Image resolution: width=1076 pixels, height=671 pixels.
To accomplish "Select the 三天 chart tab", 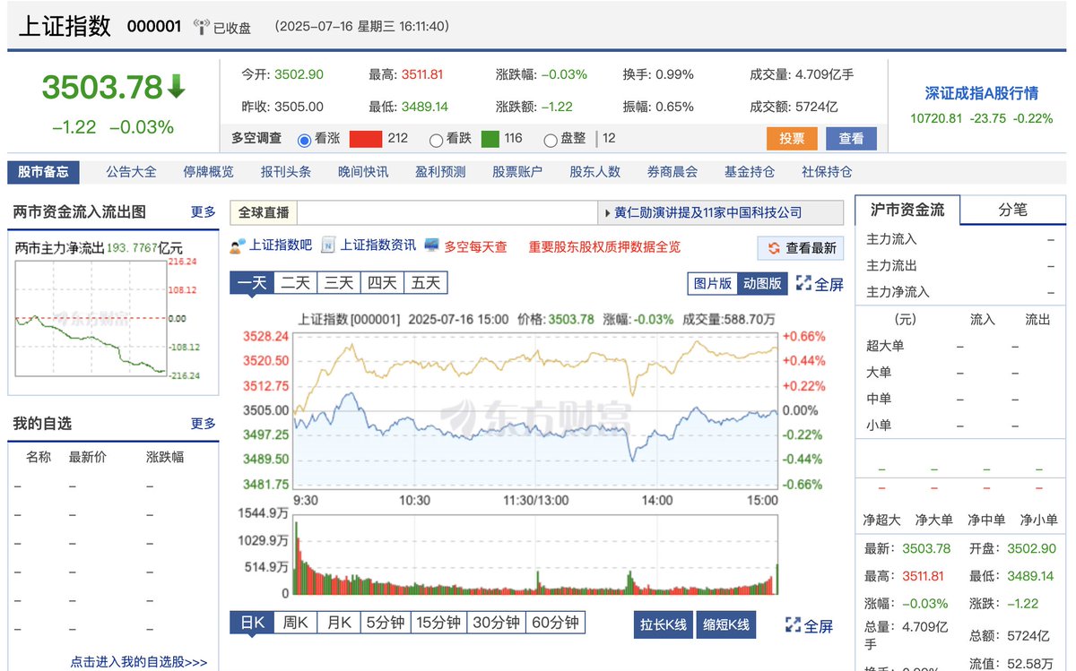I will (x=339, y=283).
